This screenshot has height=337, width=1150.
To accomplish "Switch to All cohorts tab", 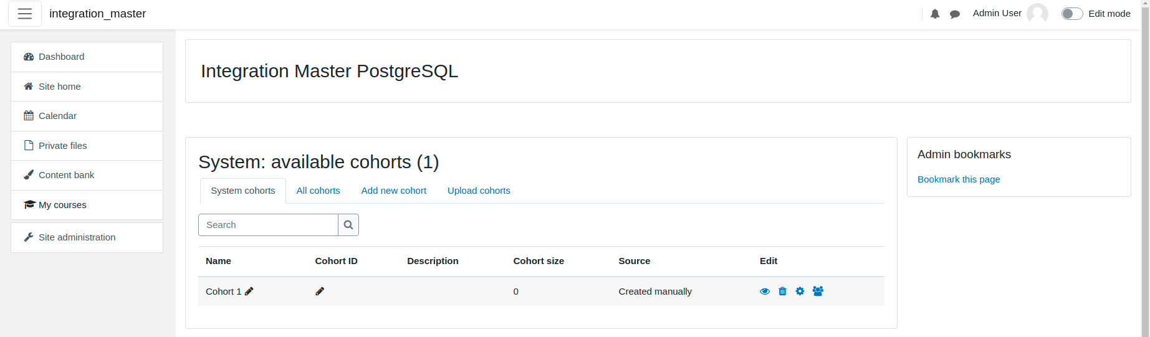I will (x=319, y=191).
